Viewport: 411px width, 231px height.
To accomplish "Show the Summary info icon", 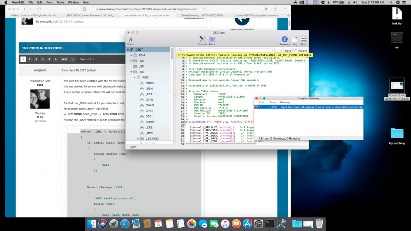I will pyautogui.click(x=284, y=41).
